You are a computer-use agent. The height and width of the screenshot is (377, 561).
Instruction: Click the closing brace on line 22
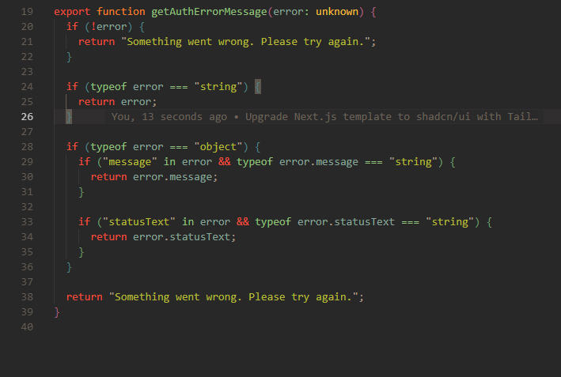pos(69,57)
